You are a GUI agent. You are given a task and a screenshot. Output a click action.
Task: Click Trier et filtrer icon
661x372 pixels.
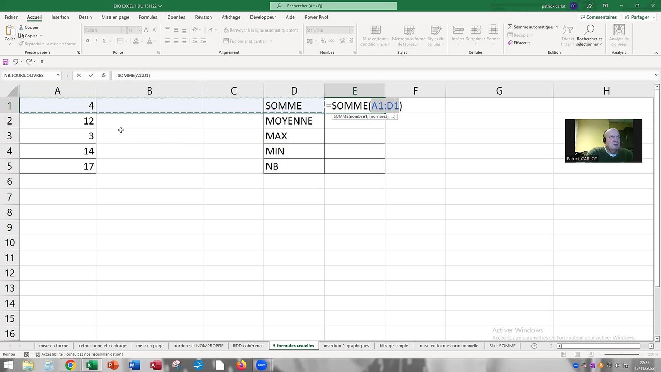pos(568,30)
